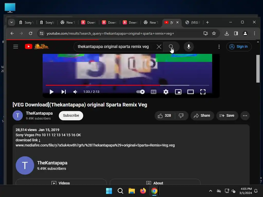This screenshot has height=197, width=263.
Task: Switch to first New Tab tab
Action: (x=68, y=23)
